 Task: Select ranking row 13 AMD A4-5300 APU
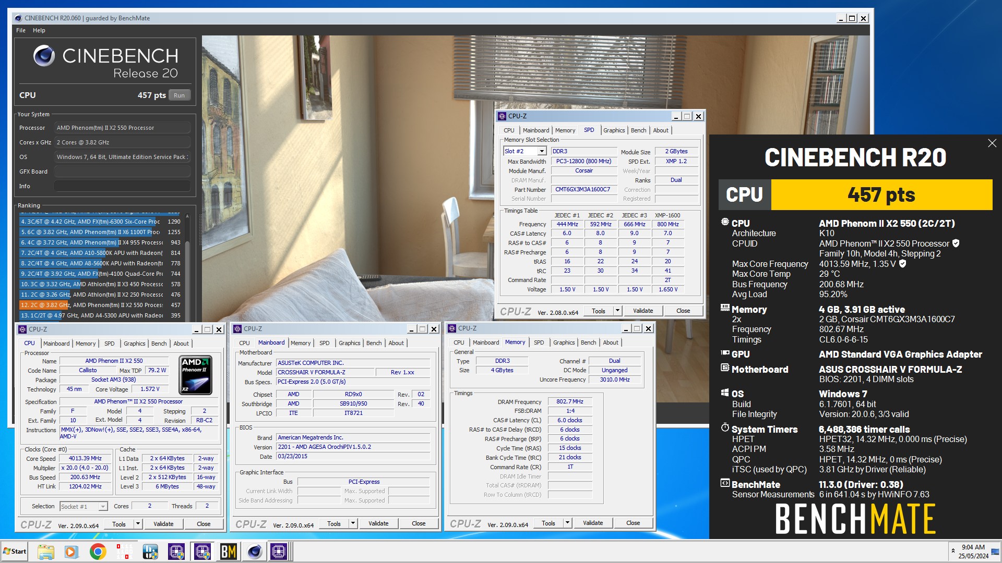[x=100, y=315]
